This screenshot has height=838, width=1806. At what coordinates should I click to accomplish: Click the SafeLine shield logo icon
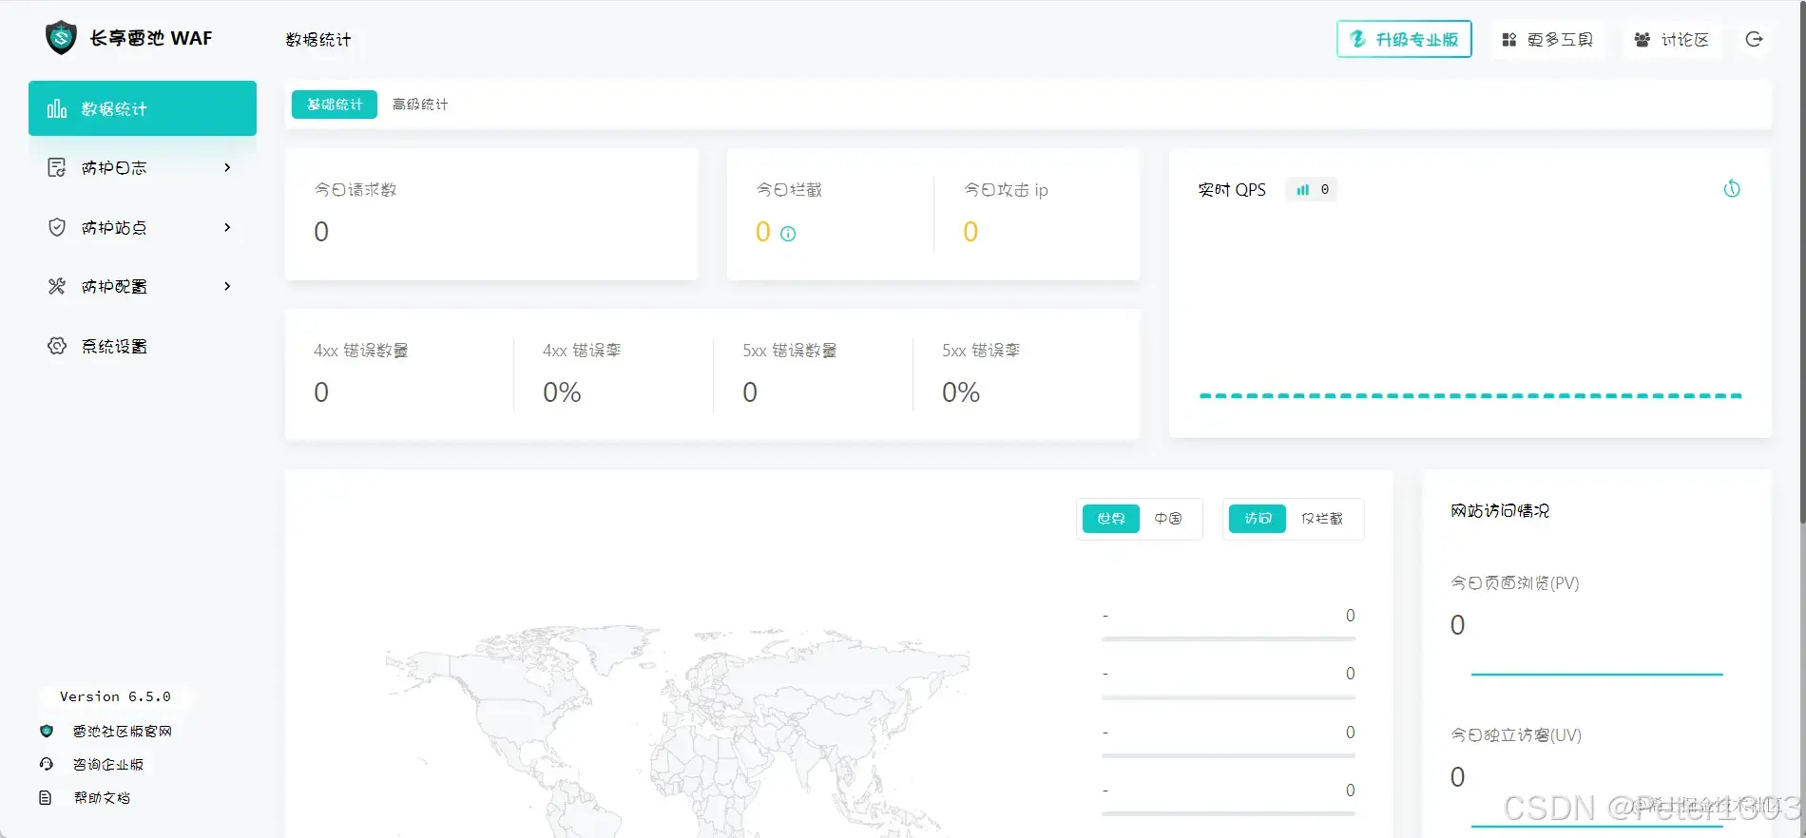pos(61,38)
